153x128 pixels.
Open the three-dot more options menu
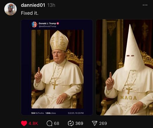145,5
